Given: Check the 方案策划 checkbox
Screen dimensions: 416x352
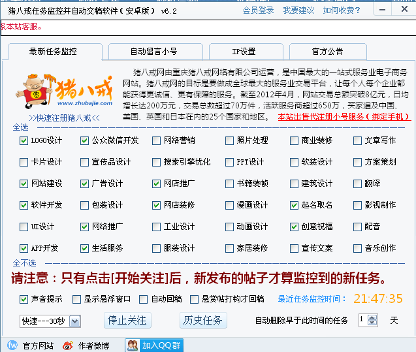Looking at the screenshot, I should coord(357,162).
